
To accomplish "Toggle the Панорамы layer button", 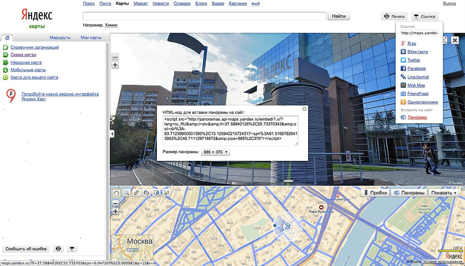I will (x=409, y=193).
